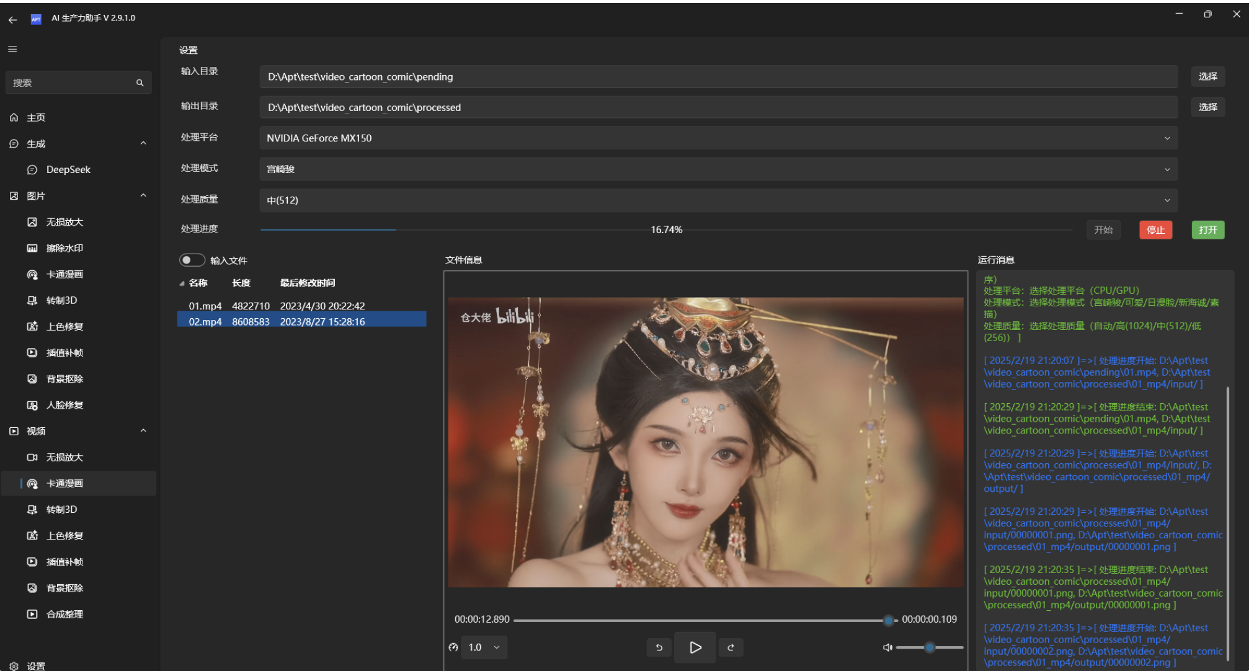Click the search magnifier icon

(x=140, y=82)
